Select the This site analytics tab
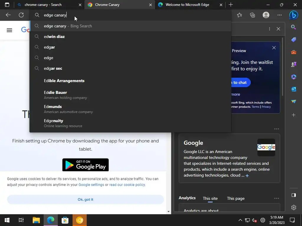The height and width of the screenshot is (226, 302). pyautogui.click(x=210, y=199)
